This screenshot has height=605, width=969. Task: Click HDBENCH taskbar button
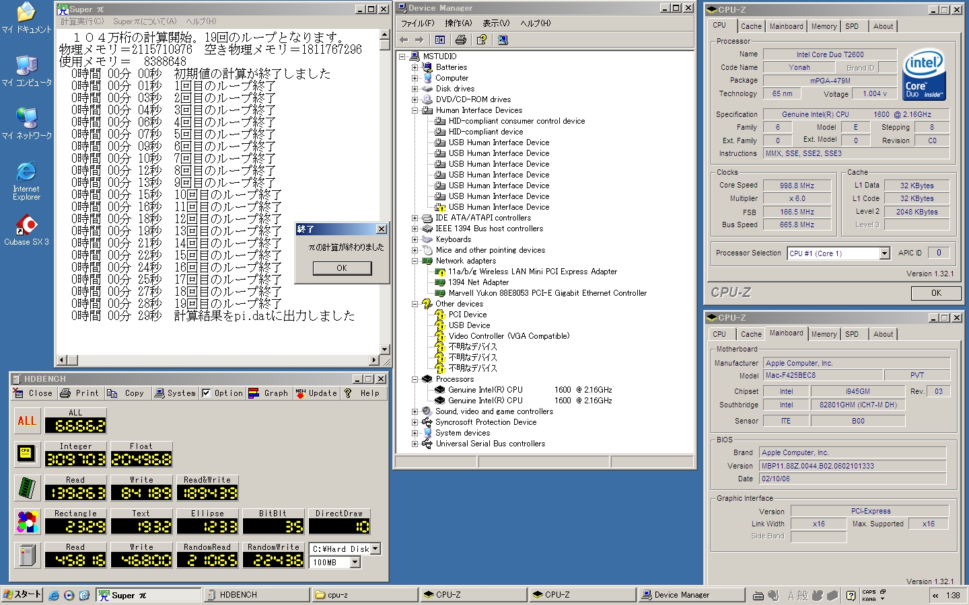256,595
